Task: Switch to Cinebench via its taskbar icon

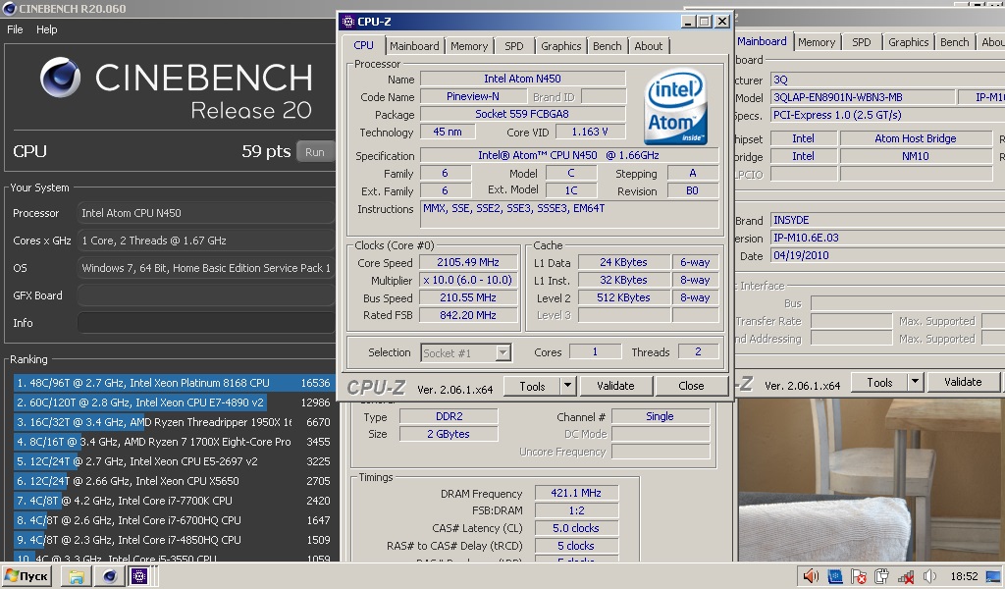Action: click(110, 576)
